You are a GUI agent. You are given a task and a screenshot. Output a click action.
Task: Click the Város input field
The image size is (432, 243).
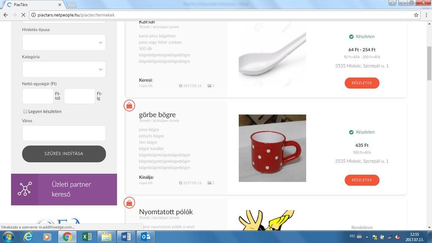(64, 133)
